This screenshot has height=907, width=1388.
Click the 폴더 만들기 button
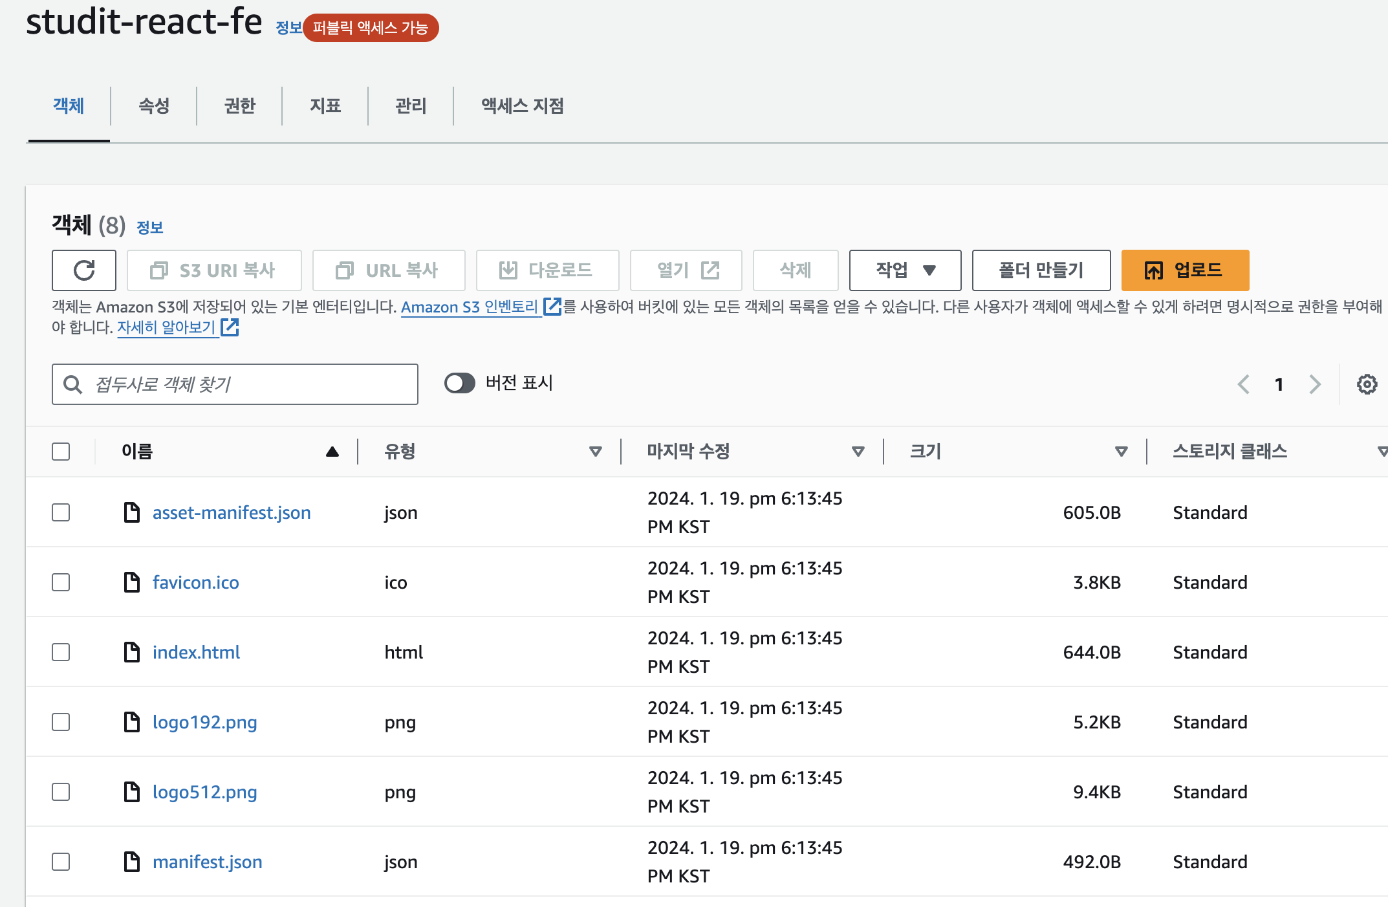[x=1041, y=270]
